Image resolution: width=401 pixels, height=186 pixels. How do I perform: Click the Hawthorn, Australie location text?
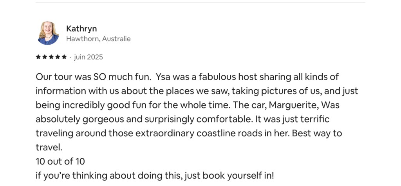(98, 39)
